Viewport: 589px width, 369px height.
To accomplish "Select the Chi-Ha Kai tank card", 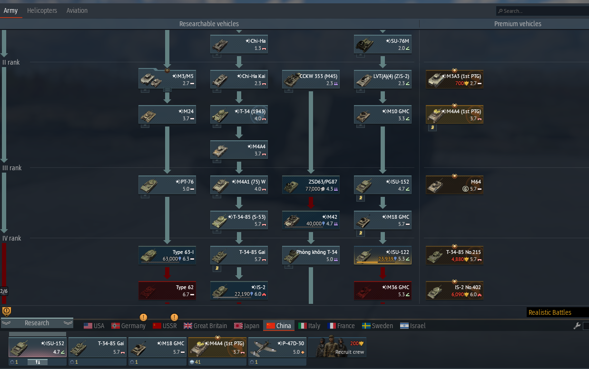I will pyautogui.click(x=239, y=79).
